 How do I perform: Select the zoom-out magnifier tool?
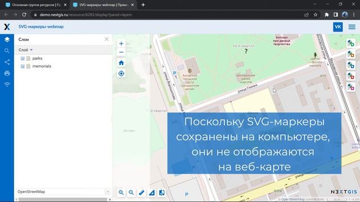coord(131,192)
